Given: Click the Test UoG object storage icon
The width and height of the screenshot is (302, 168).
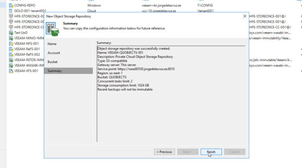Looking at the screenshot, I should click(11, 33).
